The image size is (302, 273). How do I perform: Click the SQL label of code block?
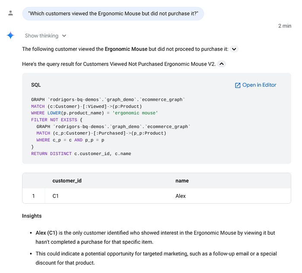tap(36, 85)
